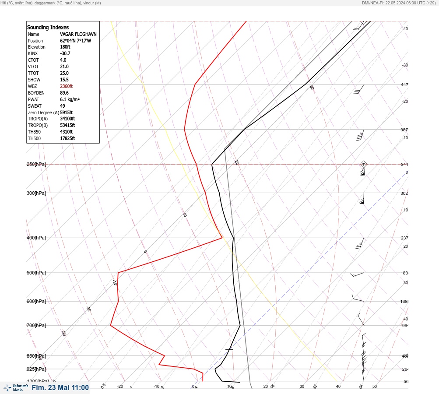Click the wind barb at 250 hPa level
The width and height of the screenshot is (439, 394).
coord(363,168)
